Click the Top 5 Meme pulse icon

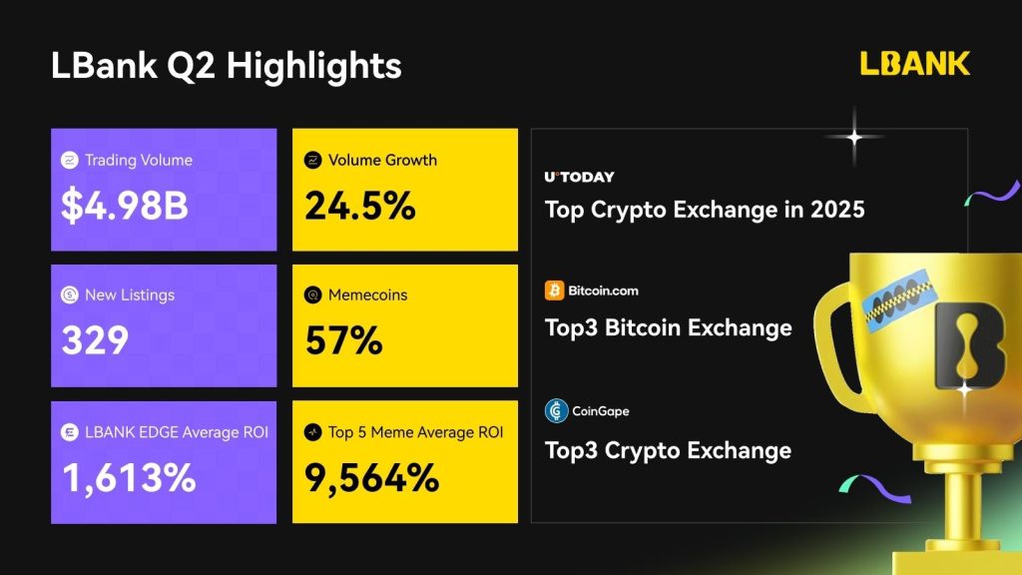(312, 432)
